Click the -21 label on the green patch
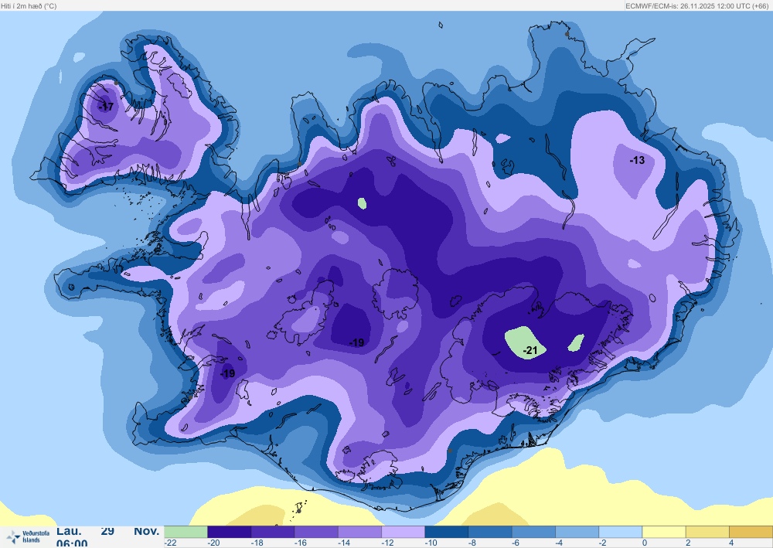The height and width of the screenshot is (548, 773). point(530,350)
